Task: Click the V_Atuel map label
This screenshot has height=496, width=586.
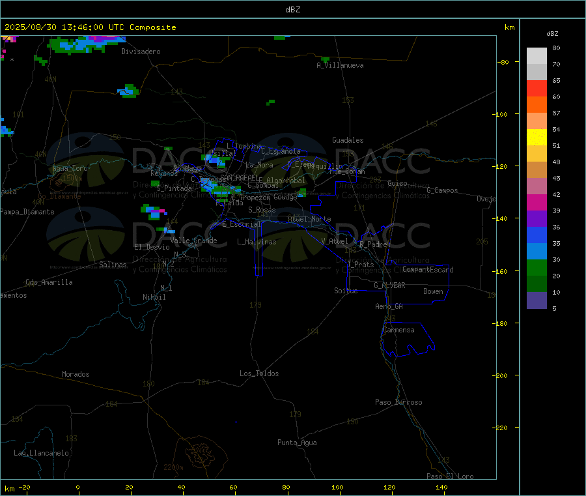Action: pos(335,241)
